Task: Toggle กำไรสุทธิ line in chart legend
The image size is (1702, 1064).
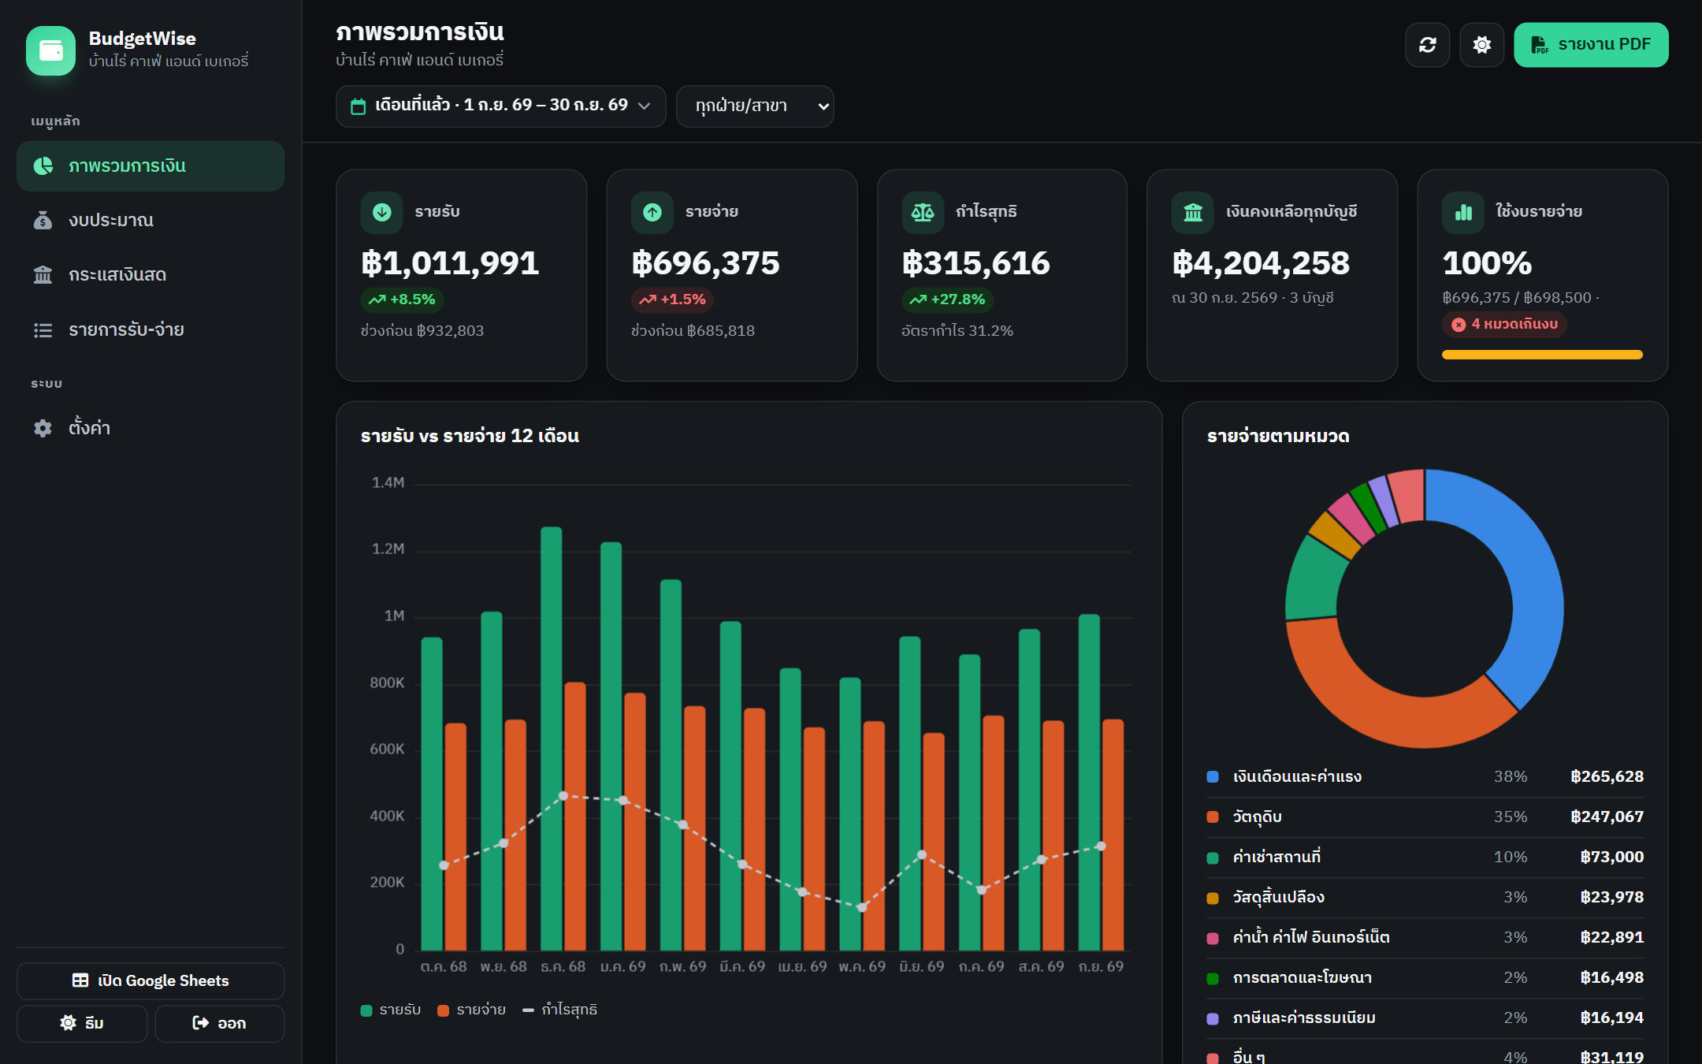Action: click(559, 1010)
